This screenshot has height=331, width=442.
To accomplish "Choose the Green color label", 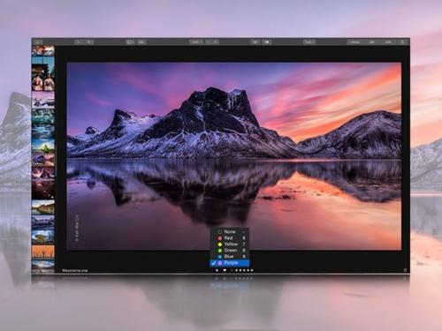I will (x=230, y=251).
